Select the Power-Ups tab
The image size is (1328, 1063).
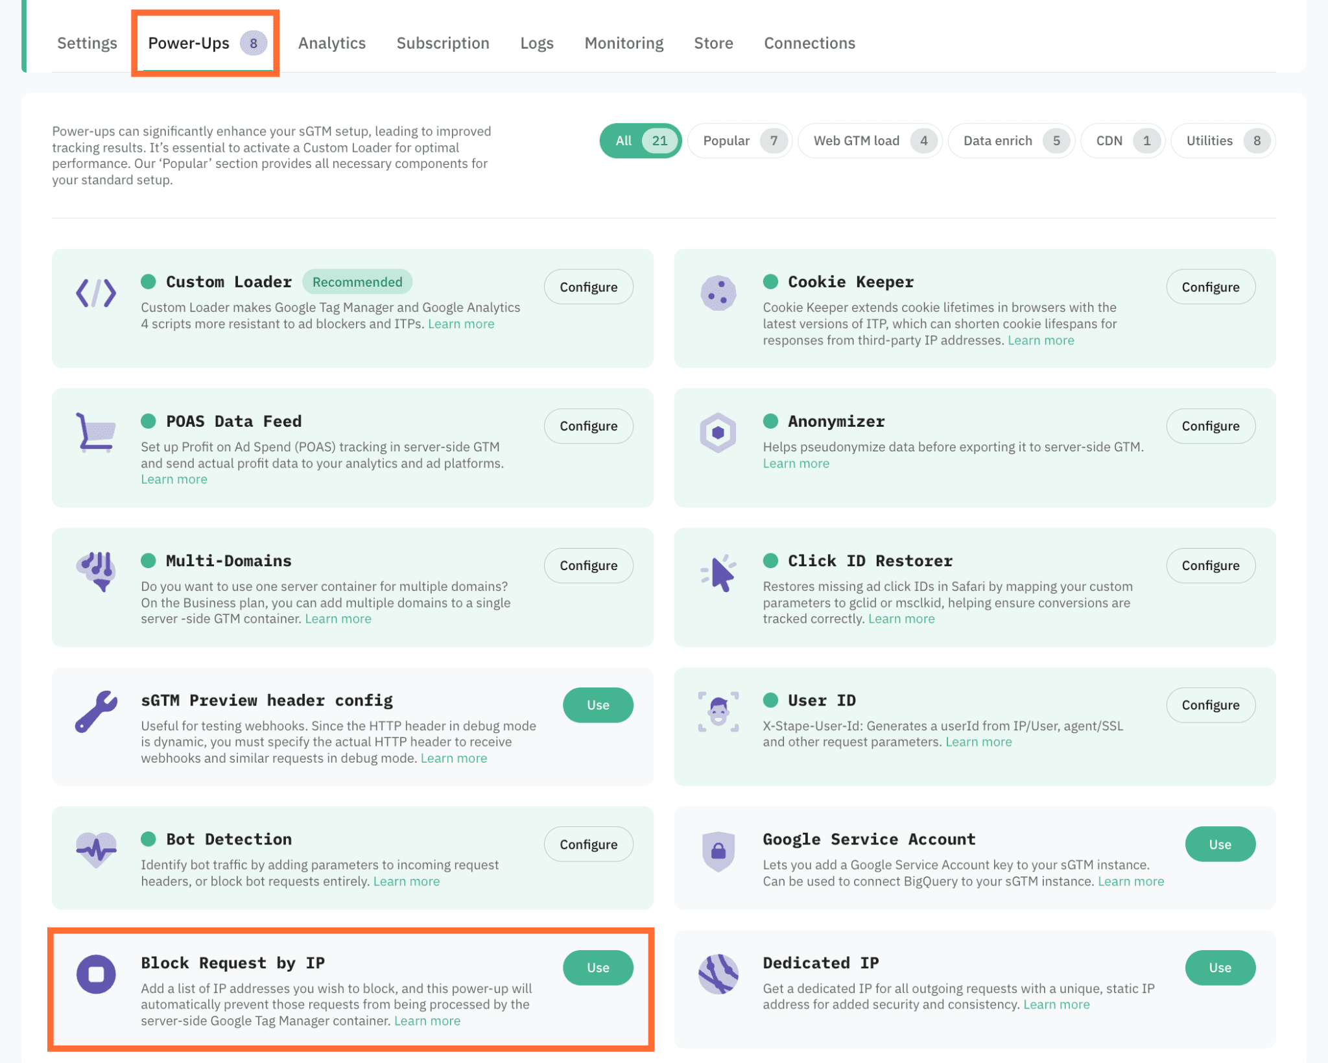click(207, 43)
